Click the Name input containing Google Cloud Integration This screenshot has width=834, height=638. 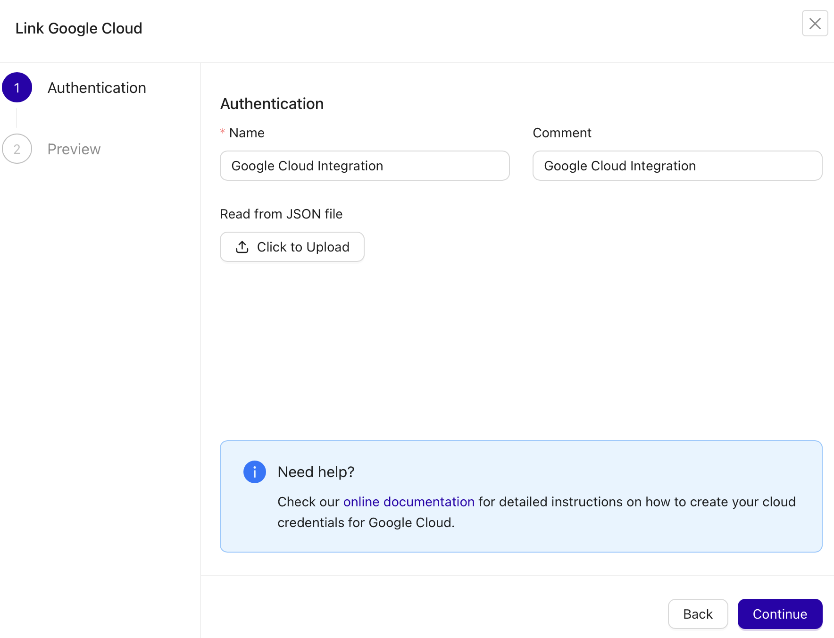(x=364, y=166)
